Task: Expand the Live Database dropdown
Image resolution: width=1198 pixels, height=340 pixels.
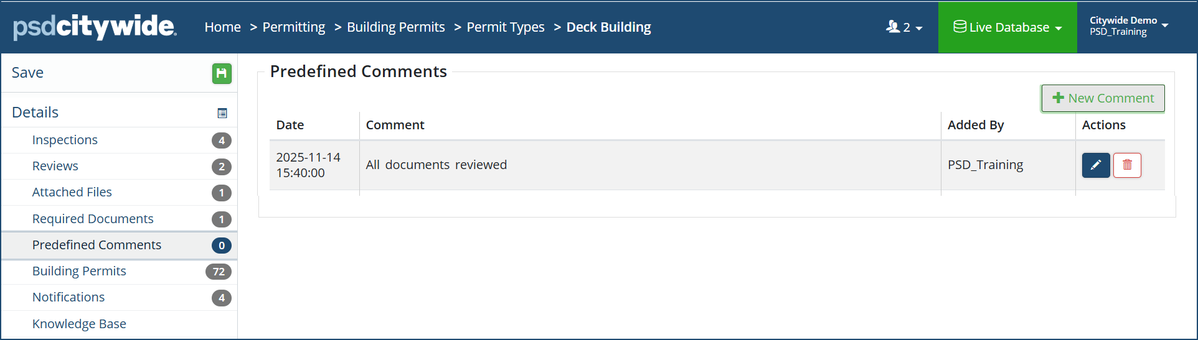Action: [x=1007, y=27]
